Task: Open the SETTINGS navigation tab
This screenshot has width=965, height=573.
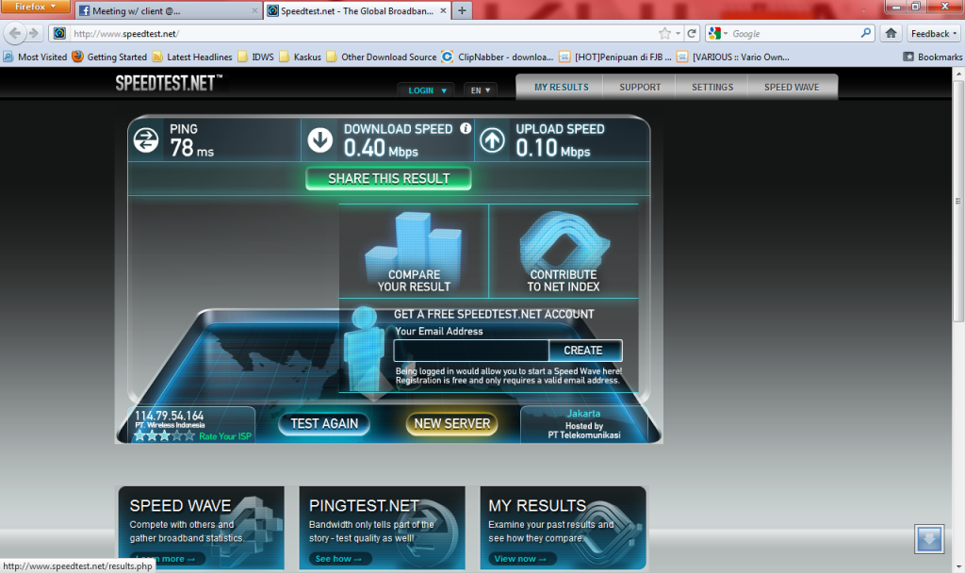Action: pyautogui.click(x=712, y=88)
